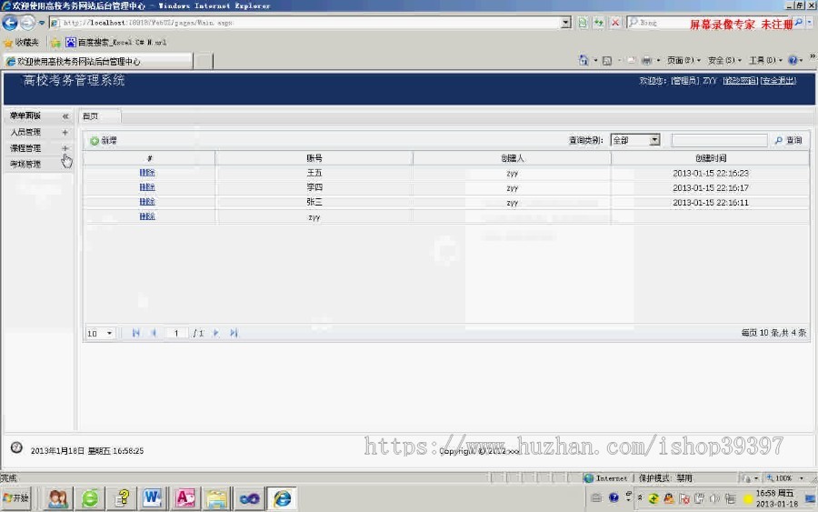Select the 张三 account cell
Viewport: 818px width, 512px height.
pos(314,202)
